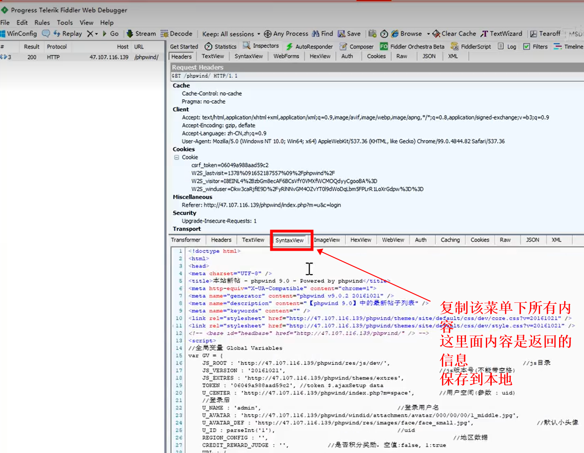Open Find sessions binoculars
Image resolution: width=584 pixels, height=453 pixels.
click(x=322, y=34)
